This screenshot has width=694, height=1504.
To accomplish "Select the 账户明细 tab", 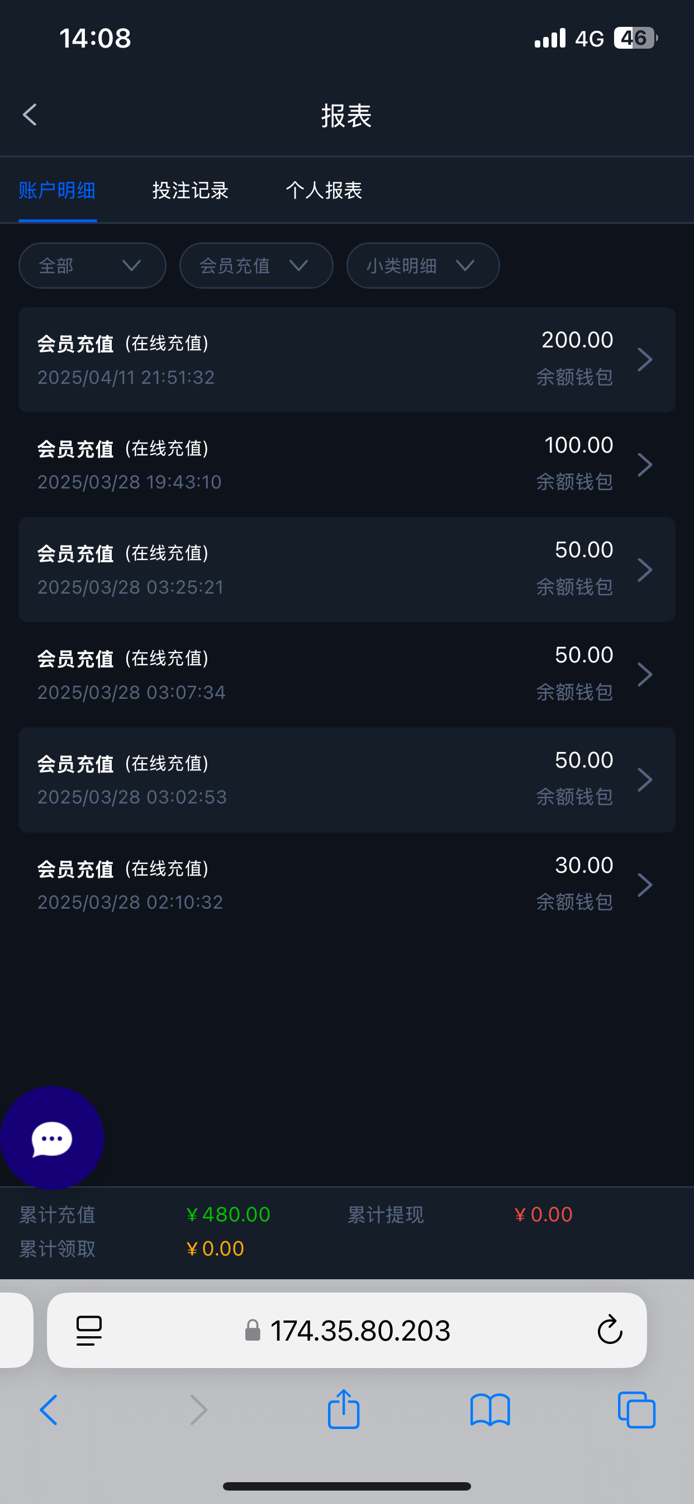I will pyautogui.click(x=57, y=190).
